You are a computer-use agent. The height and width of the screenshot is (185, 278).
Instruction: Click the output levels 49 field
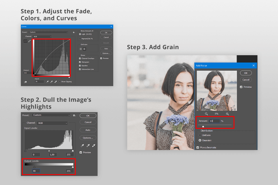pos(36,171)
